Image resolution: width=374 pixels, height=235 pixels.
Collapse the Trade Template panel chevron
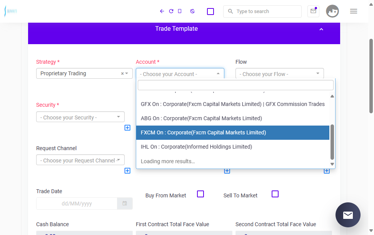click(x=321, y=29)
